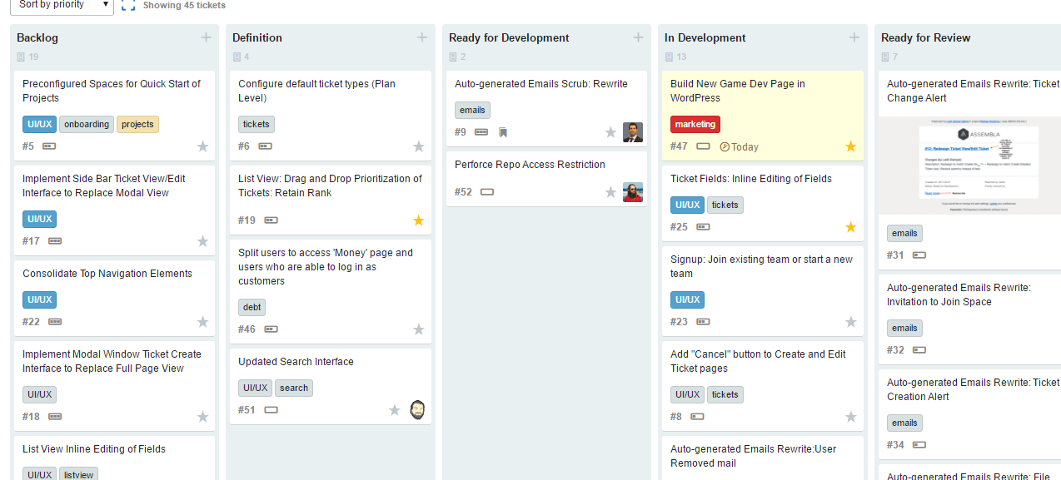Screen dimensions: 1061x480
Task: Open ticket #23 Signup: Join existing team
Action: 760,266
